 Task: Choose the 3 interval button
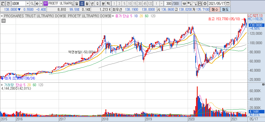119,3
